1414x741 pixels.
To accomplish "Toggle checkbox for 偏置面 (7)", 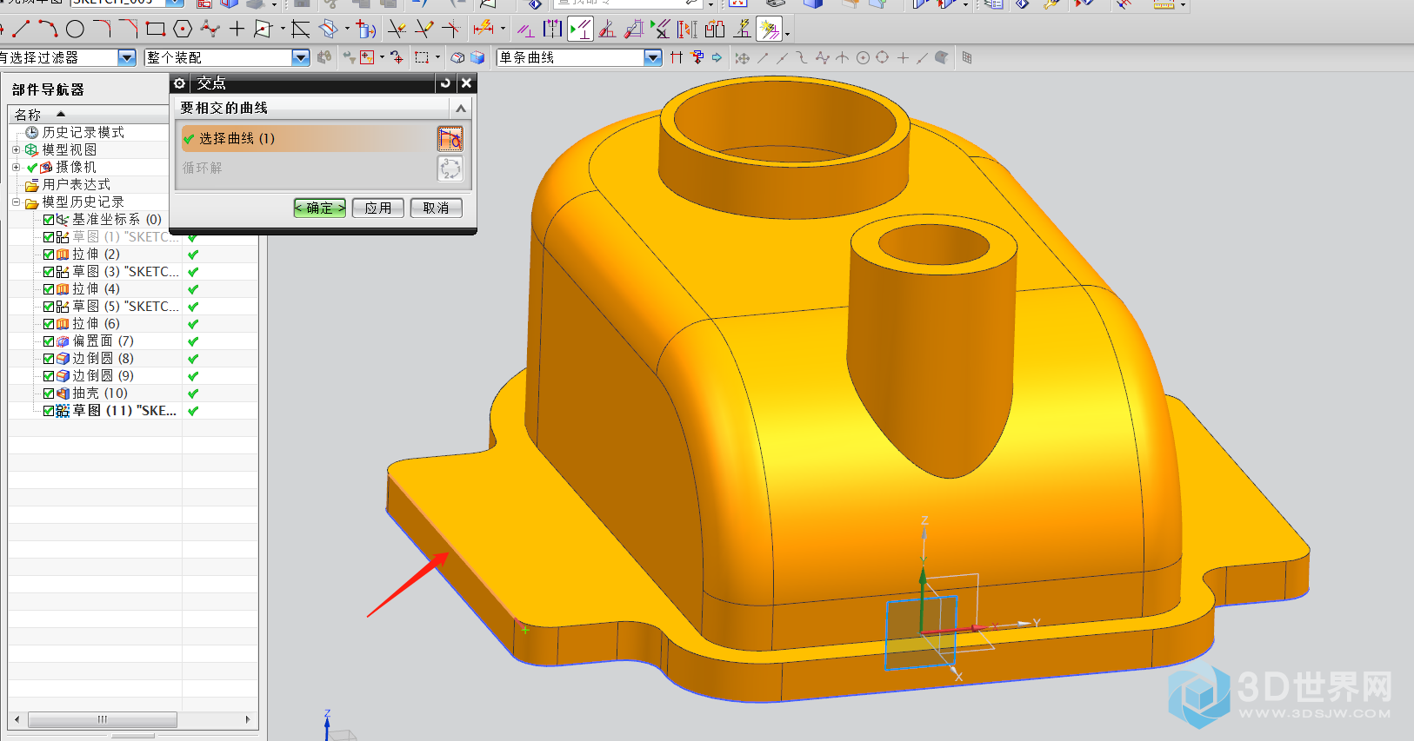I will point(49,341).
